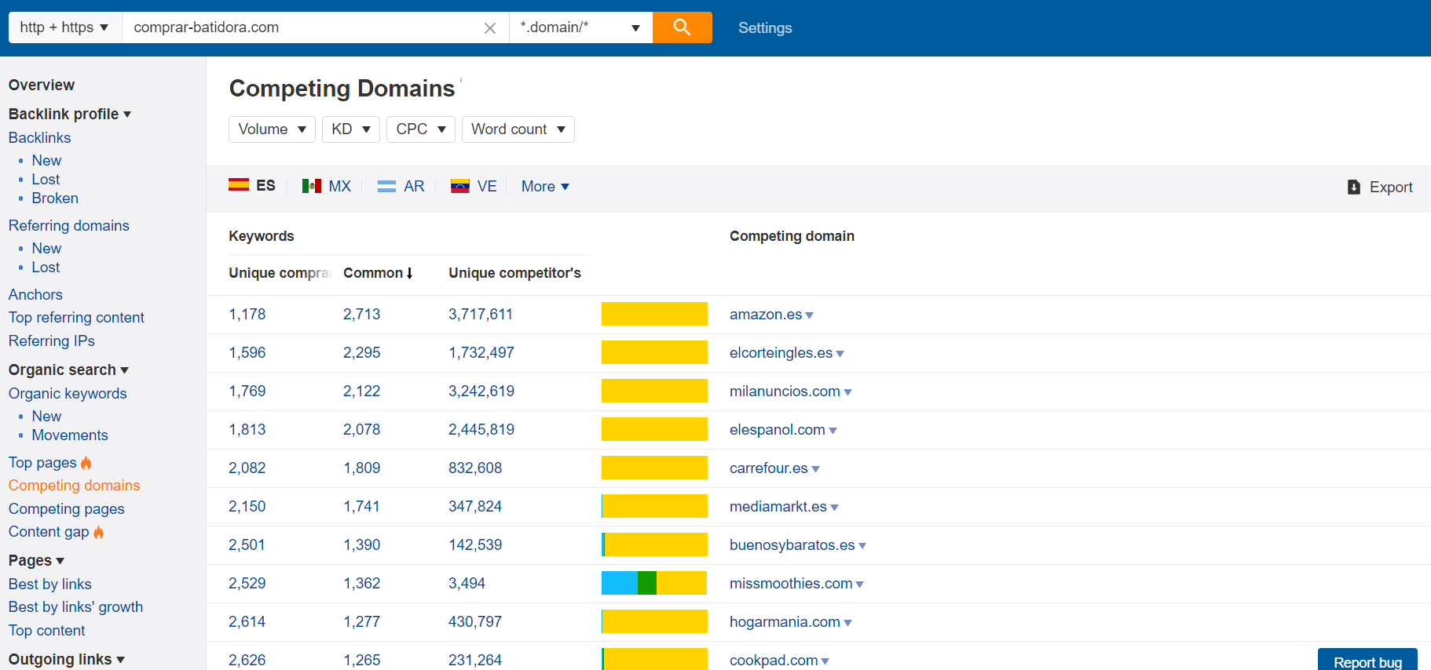Open the More countries dropdown

(x=545, y=187)
